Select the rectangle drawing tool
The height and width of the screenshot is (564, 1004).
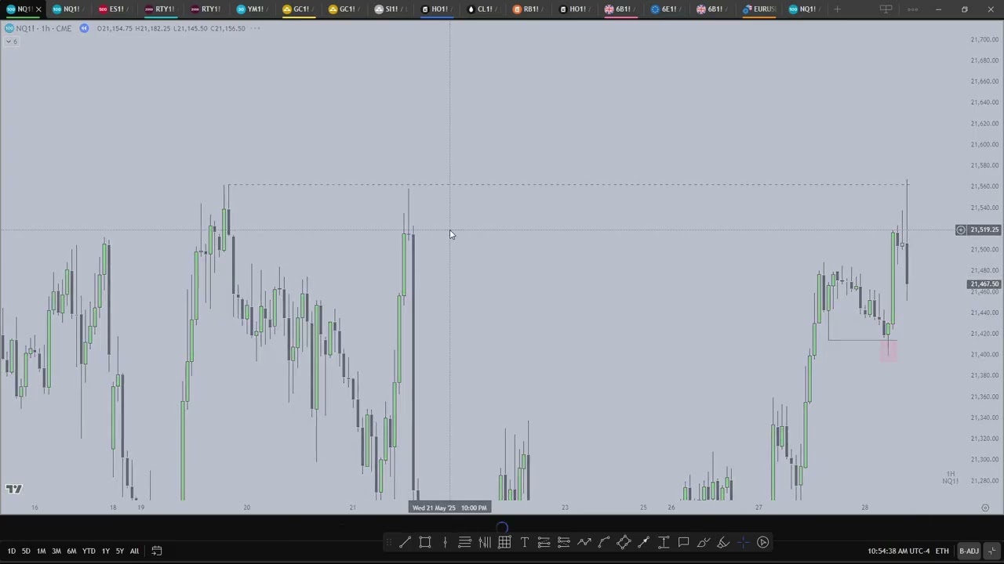click(x=425, y=542)
